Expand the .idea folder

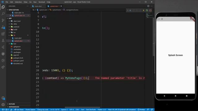15,24
